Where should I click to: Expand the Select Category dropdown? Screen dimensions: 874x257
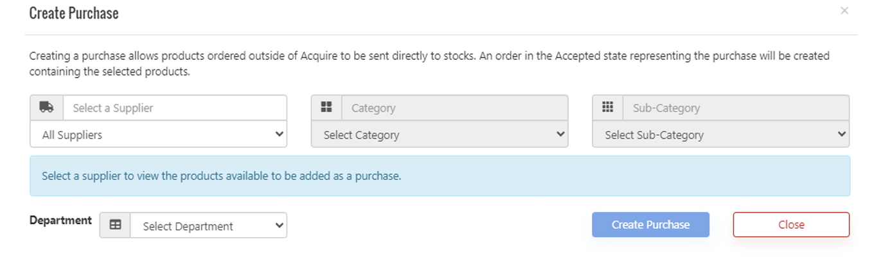pos(440,135)
